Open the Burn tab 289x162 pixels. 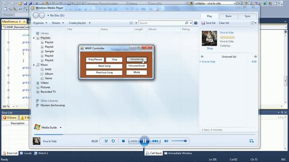coord(228,16)
